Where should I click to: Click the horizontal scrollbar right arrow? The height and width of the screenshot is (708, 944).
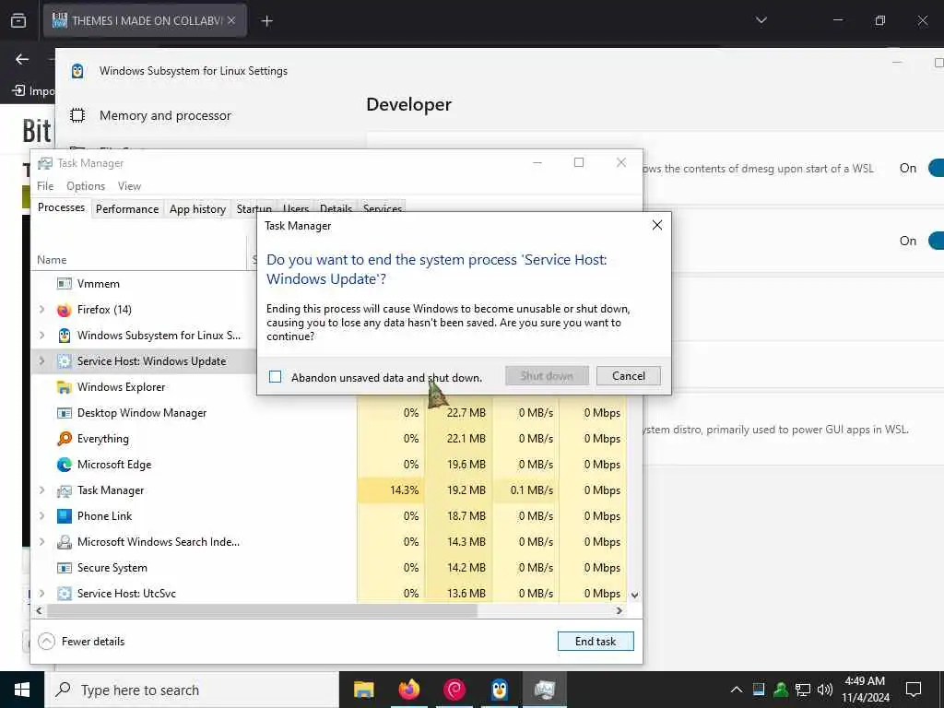point(619,610)
